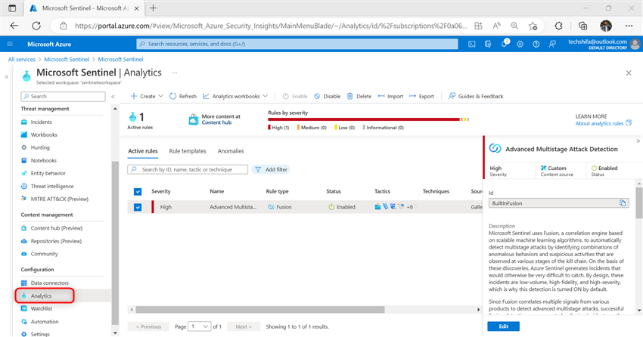This screenshot has height=337, width=643.
Task: Follow the Content hub link
Action: tap(216, 122)
